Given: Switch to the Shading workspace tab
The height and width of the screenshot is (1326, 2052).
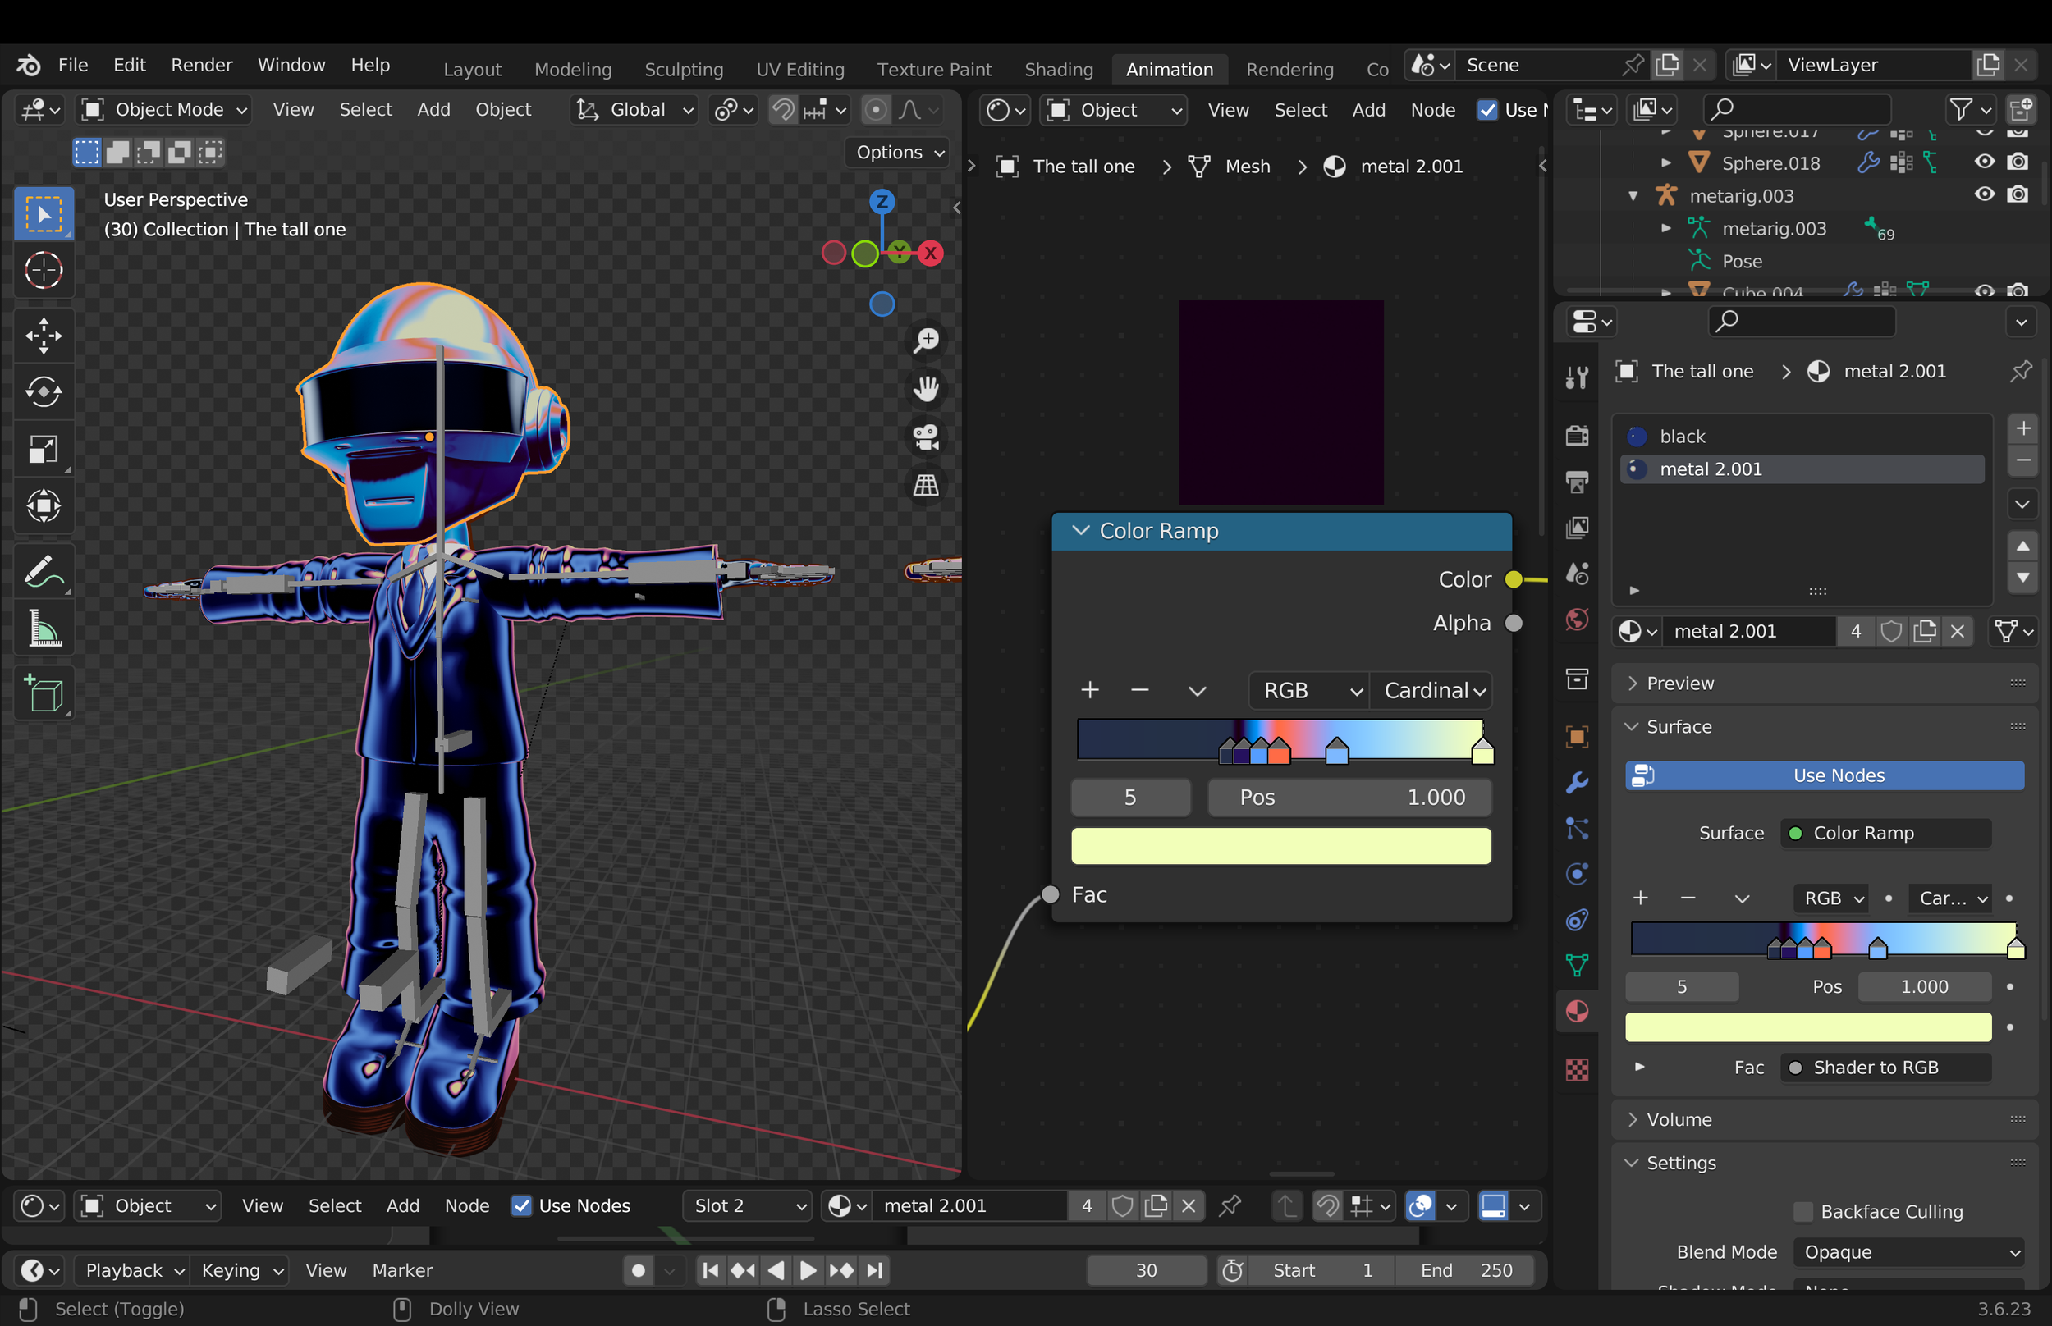Looking at the screenshot, I should [x=1058, y=69].
